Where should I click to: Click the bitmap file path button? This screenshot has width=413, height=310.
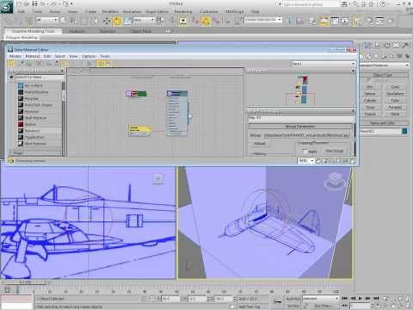point(307,135)
